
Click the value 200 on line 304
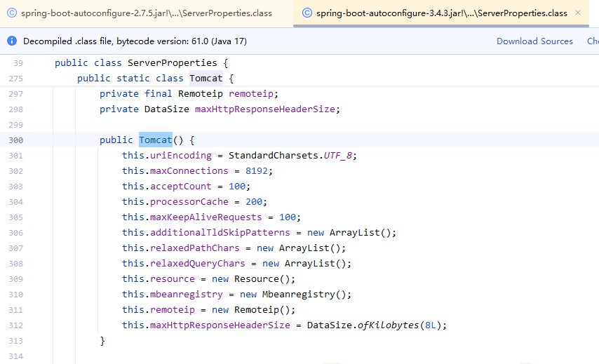pyautogui.click(x=254, y=202)
